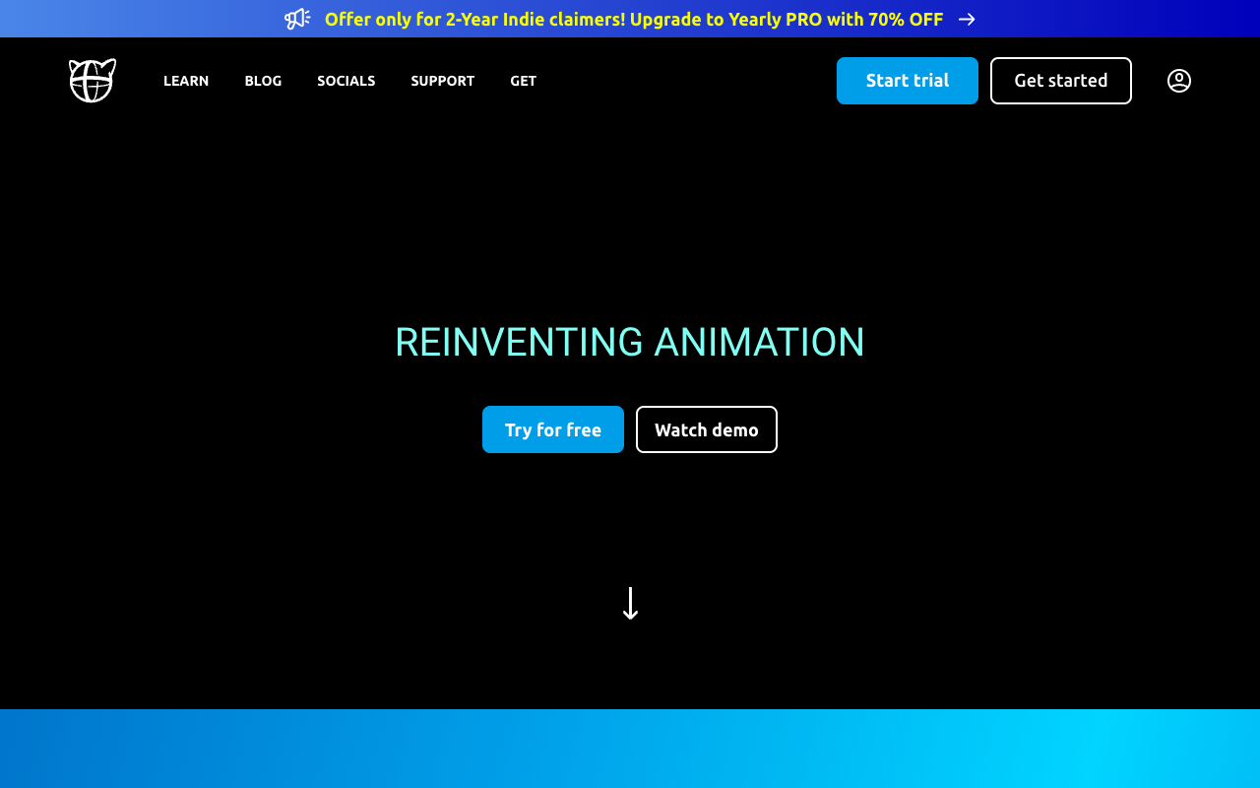Image resolution: width=1260 pixels, height=788 pixels.
Task: Open the SUPPORT menu item
Action: point(443,81)
